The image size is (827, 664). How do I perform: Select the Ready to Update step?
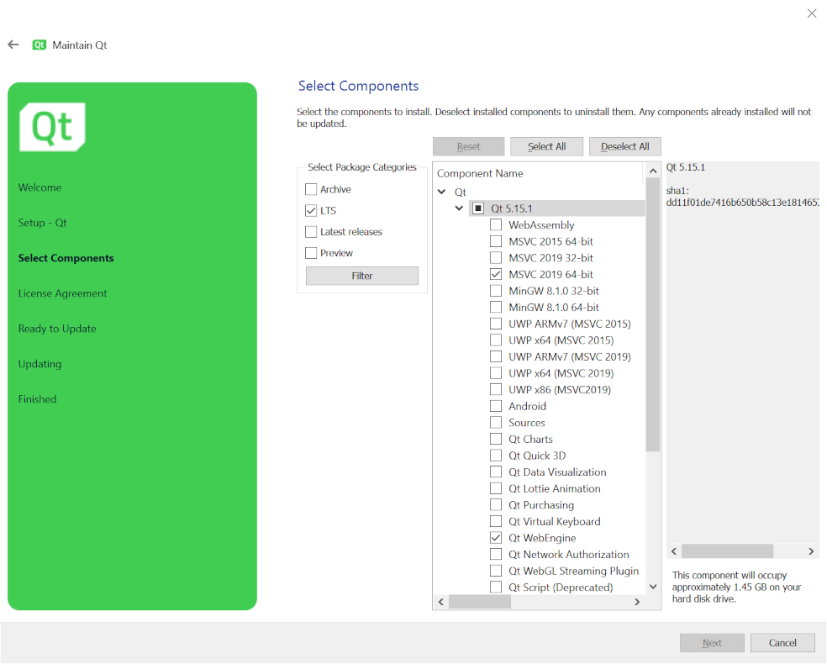tap(57, 329)
